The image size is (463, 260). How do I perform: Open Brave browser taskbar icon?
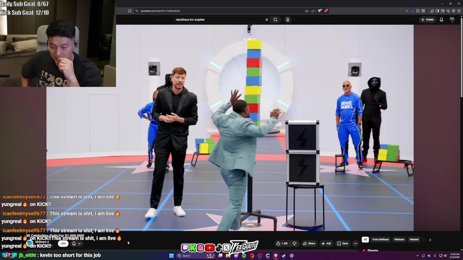click(x=276, y=256)
